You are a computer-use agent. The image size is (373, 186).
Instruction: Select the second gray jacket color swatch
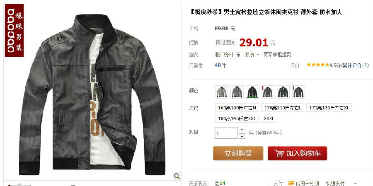click(x=237, y=92)
